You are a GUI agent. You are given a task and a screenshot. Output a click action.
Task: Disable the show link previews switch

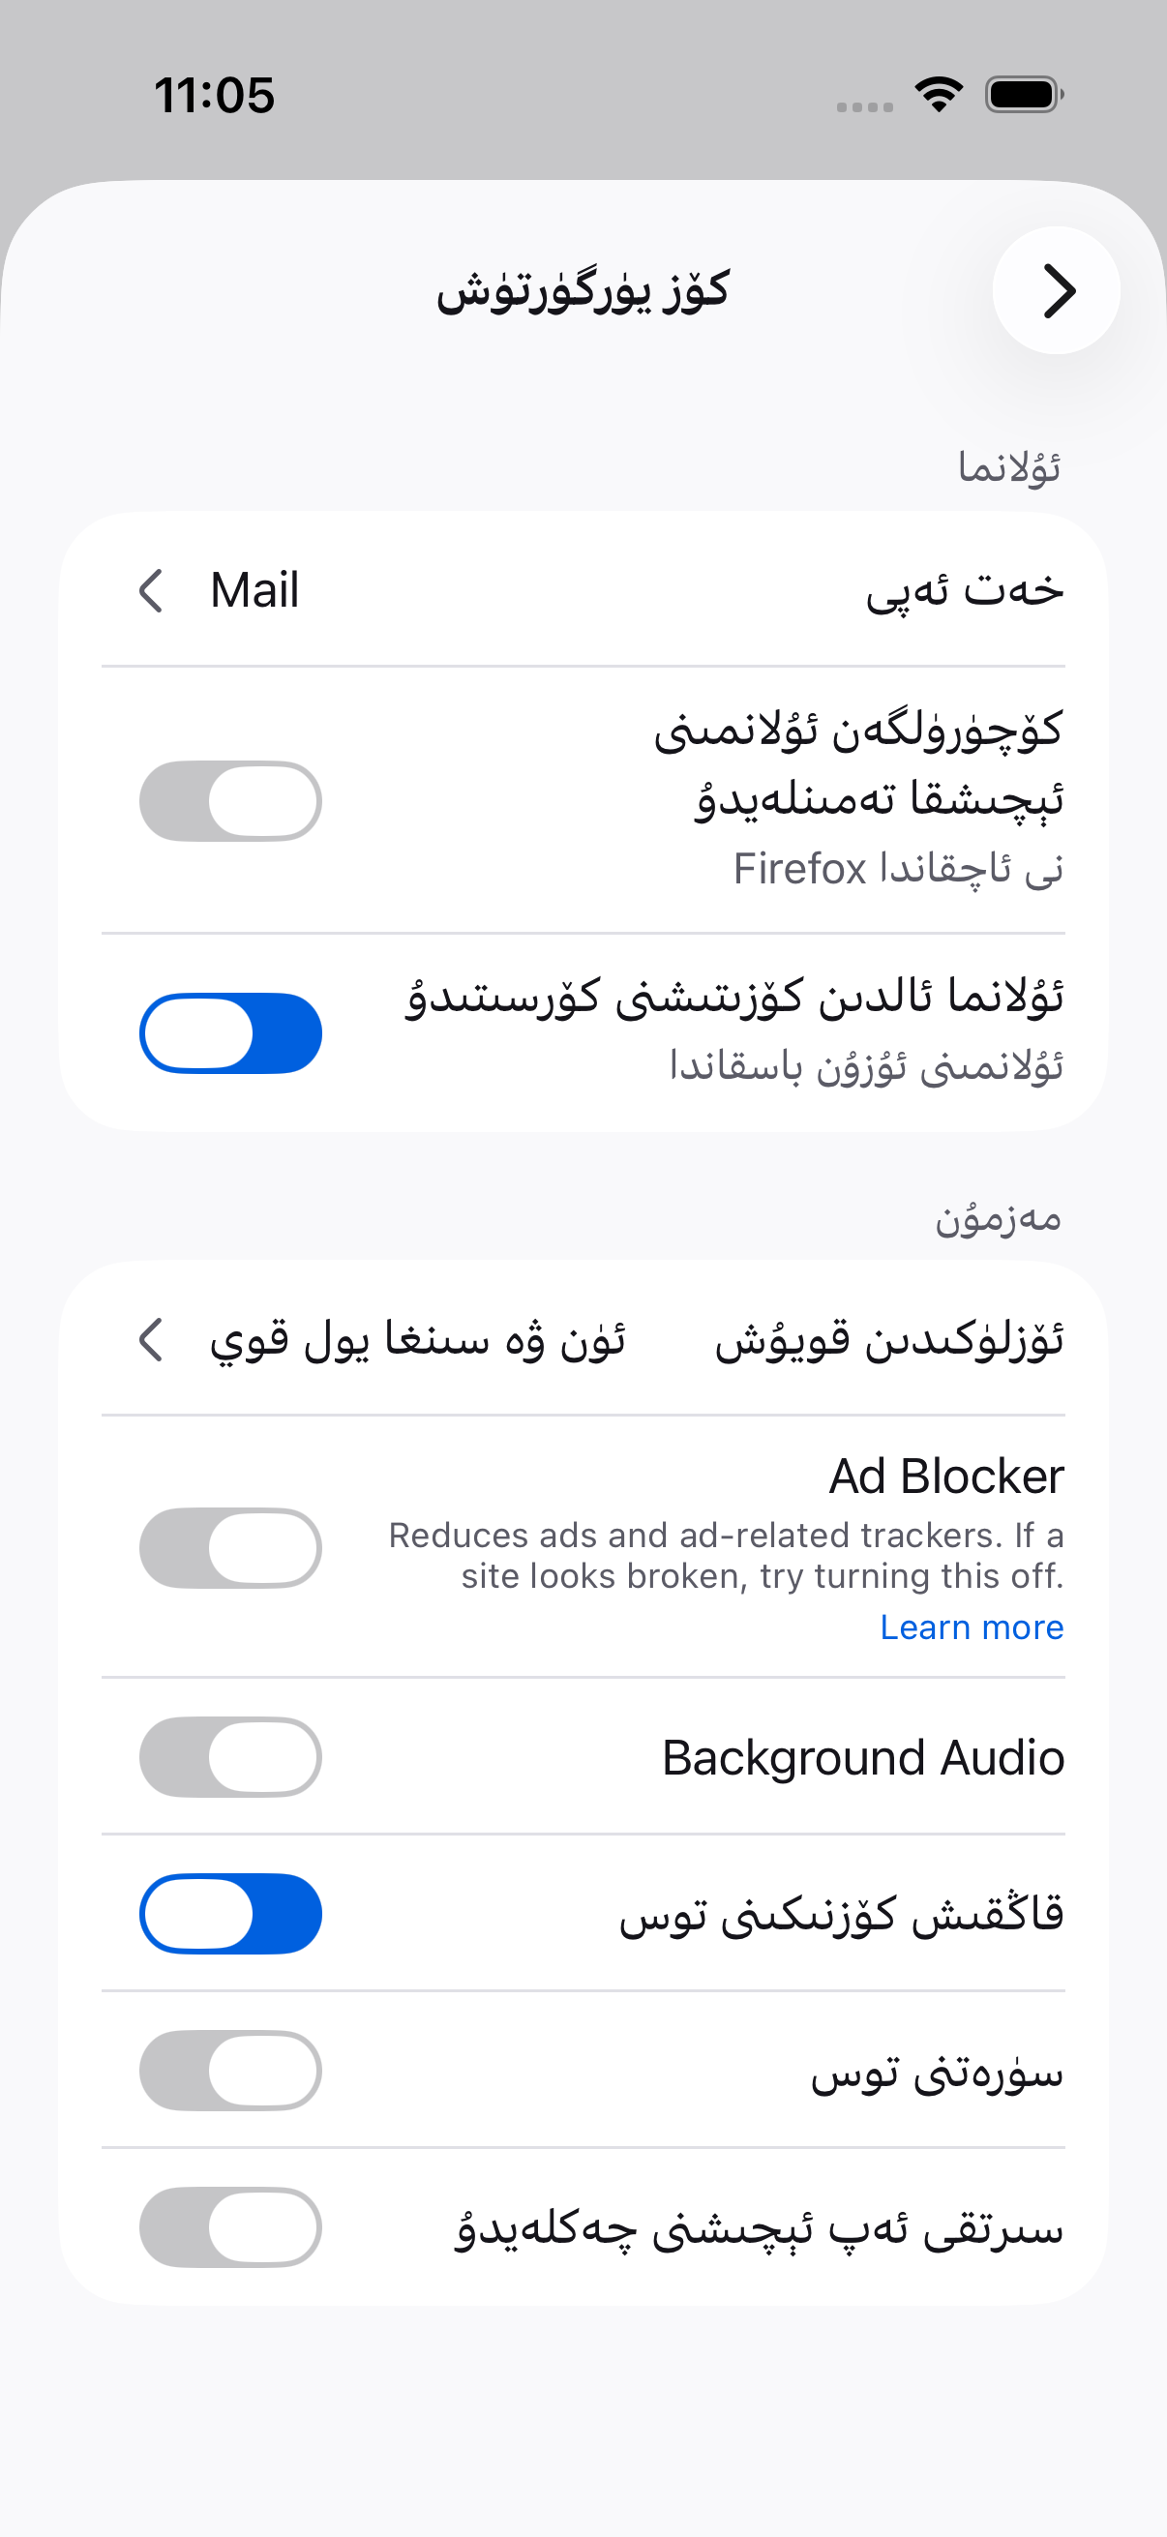(x=230, y=1033)
